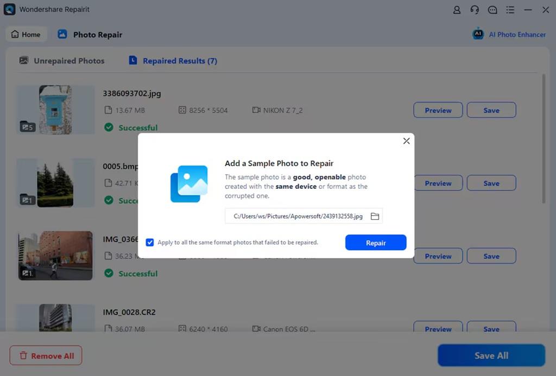The height and width of the screenshot is (376, 556).
Task: Click the Wondershare Repairit logo icon
Action: pyautogui.click(x=9, y=9)
